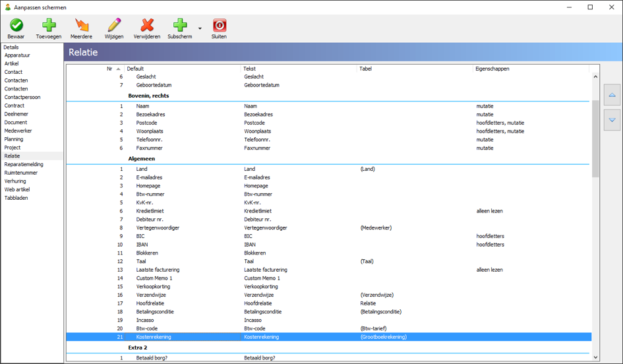Select the Verkoopkorting row
Screen dimensions: 623x364
click(328, 286)
